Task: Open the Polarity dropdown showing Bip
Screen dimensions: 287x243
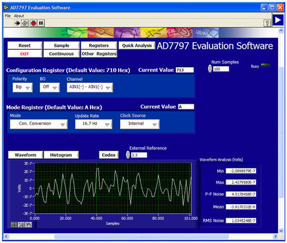Action: pos(23,87)
